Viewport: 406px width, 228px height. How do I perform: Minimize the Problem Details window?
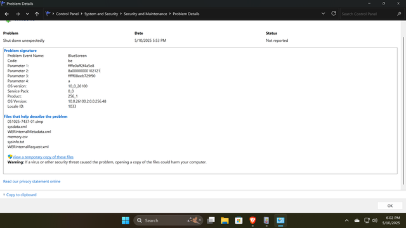(369, 3)
